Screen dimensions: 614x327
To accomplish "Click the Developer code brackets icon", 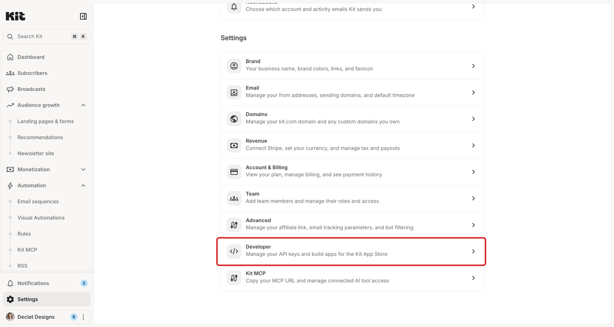I will click(x=234, y=251).
